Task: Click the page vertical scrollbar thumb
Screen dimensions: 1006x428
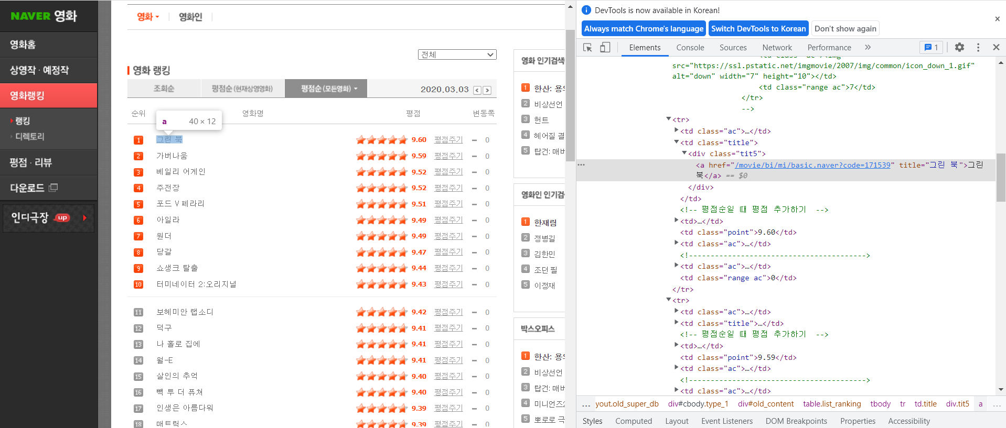Action: [570, 95]
